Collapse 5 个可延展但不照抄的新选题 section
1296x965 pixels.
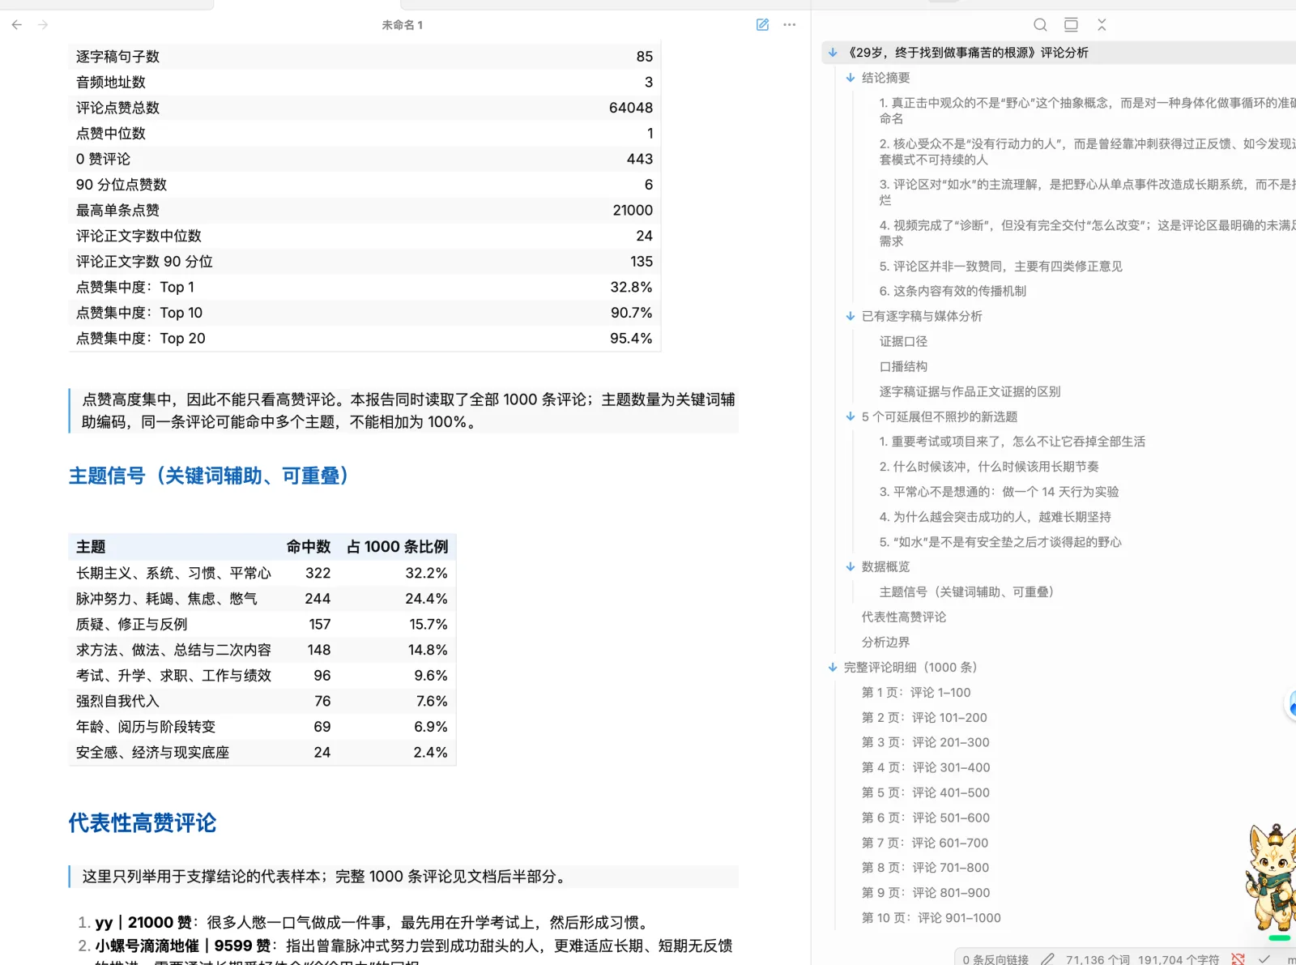tap(850, 416)
